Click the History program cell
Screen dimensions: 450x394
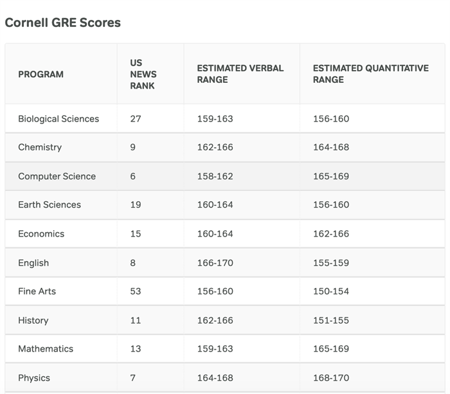point(33,320)
